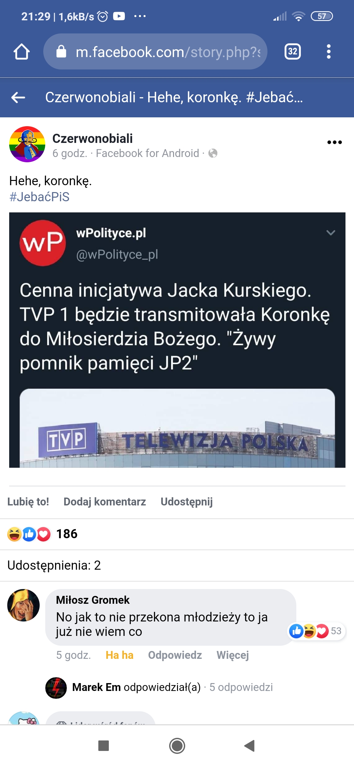This screenshot has height=767, width=354.
Task: Tap the padlock icon in address bar
Action: click(61, 51)
